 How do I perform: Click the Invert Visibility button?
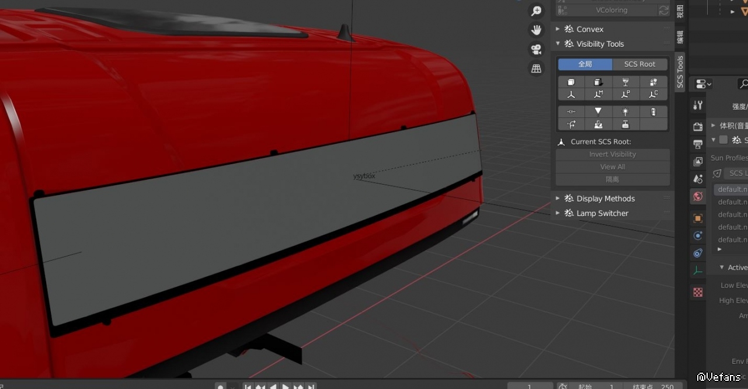coord(613,154)
